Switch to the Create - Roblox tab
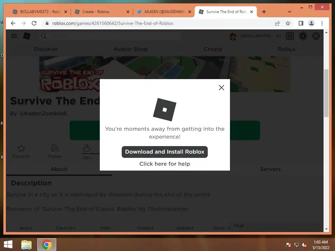The image size is (335, 251). (101, 12)
